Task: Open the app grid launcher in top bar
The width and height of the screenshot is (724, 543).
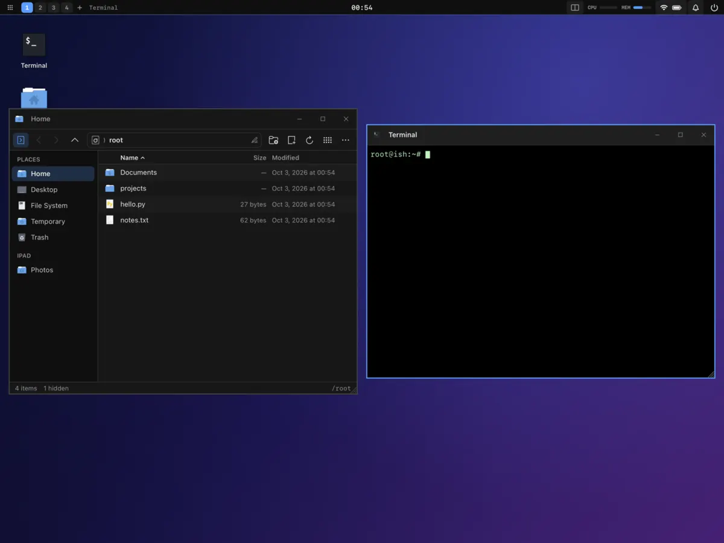Action: 10,7
